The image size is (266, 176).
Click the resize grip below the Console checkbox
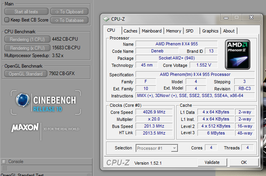(x=5, y=169)
